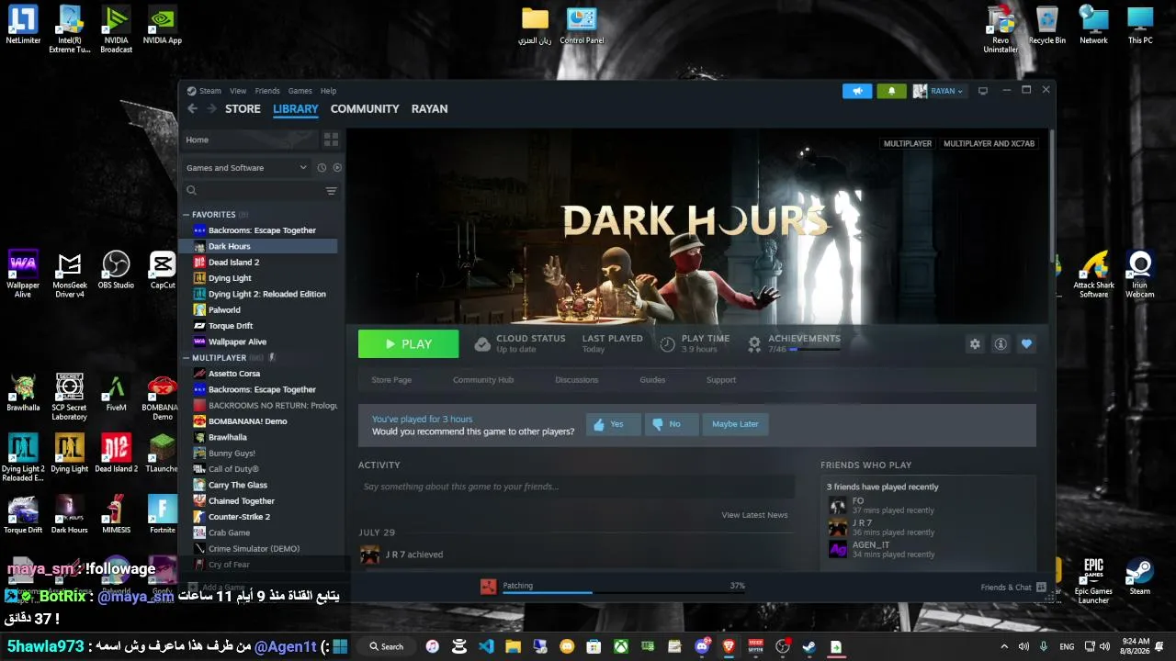
Task: Open the blue megaphone announcements button
Action: point(857,91)
